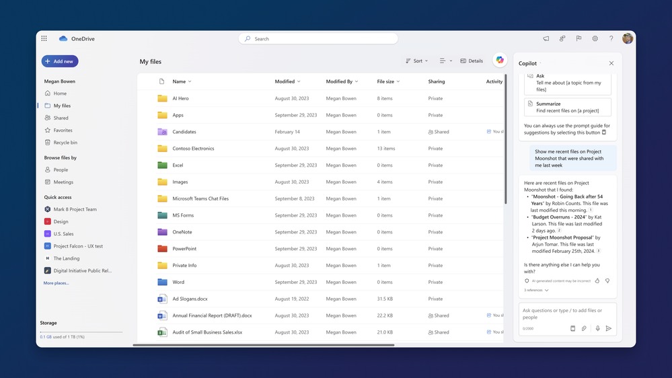Click thumbs up on Copilot response
Image resolution: width=672 pixels, height=378 pixels.
pyautogui.click(x=597, y=280)
